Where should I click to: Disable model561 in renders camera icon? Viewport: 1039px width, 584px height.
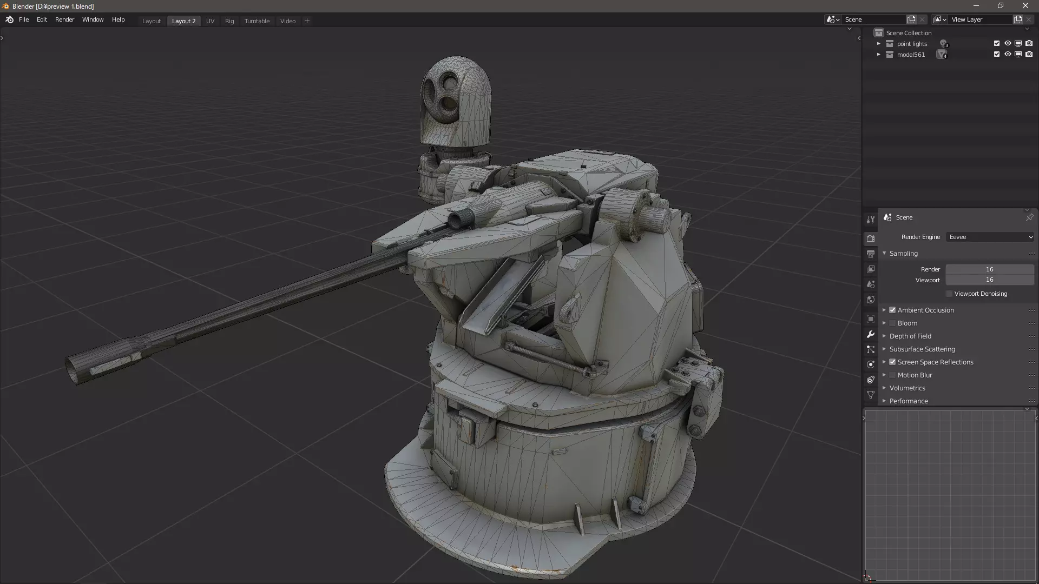[x=1029, y=54]
